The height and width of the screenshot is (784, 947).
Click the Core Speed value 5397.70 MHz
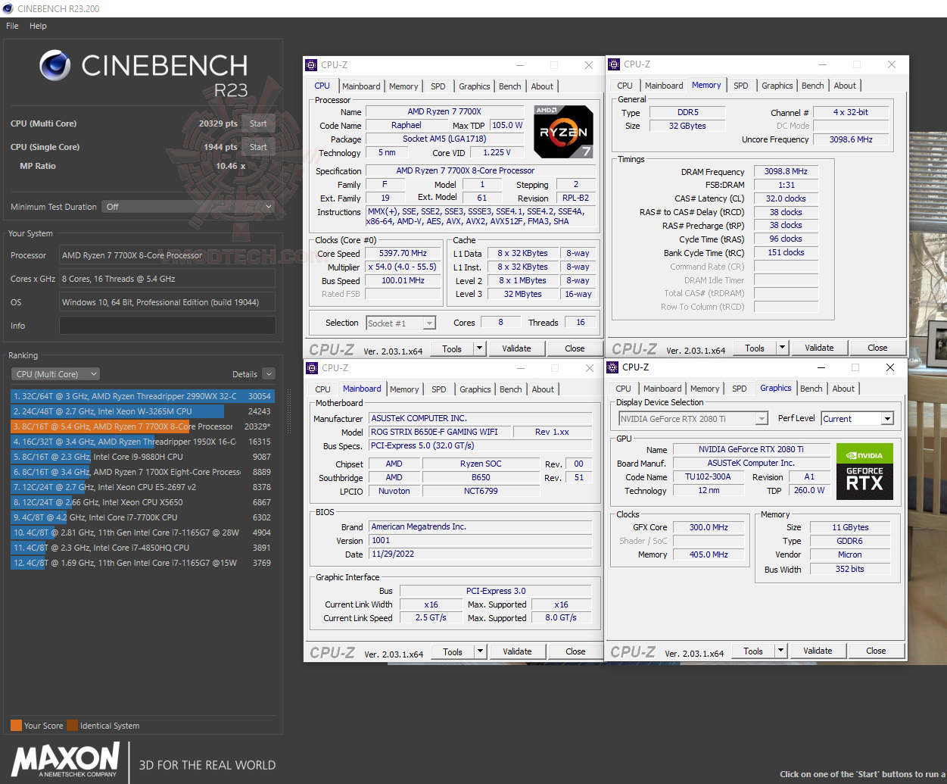point(403,253)
